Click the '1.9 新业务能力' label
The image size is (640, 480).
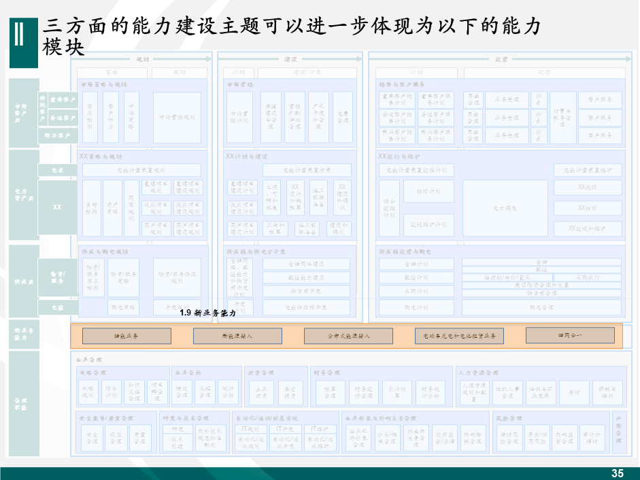click(x=207, y=313)
